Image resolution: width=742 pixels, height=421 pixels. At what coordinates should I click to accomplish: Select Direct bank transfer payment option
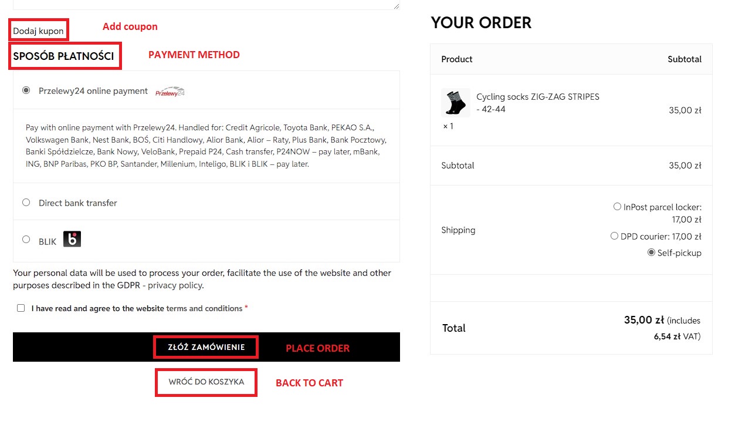26,203
